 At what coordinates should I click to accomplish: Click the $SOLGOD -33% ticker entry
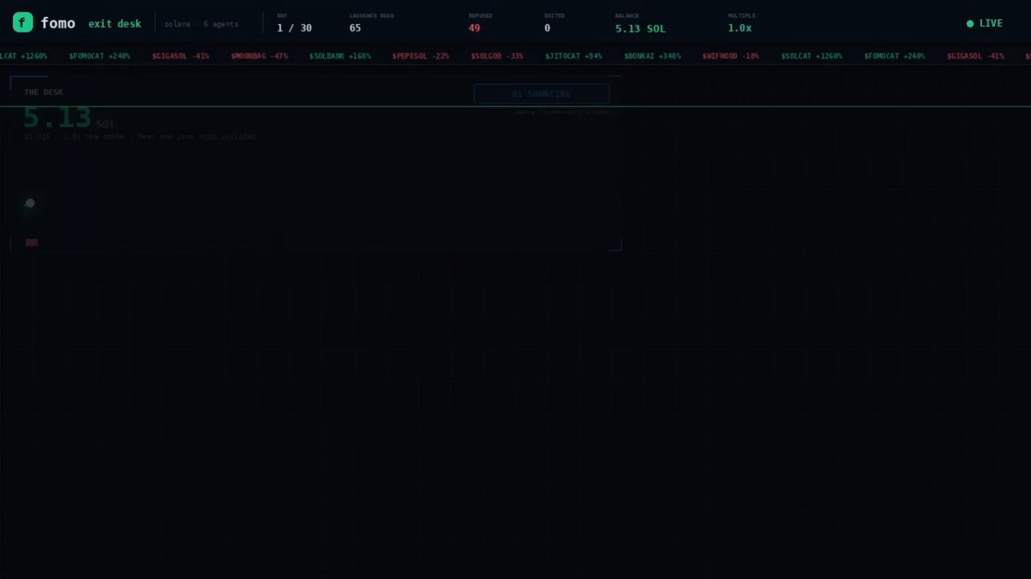click(x=497, y=56)
